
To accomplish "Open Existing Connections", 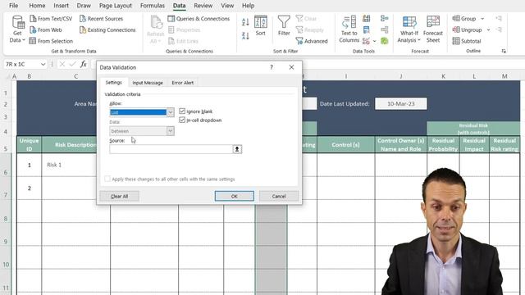I will (x=107, y=29).
